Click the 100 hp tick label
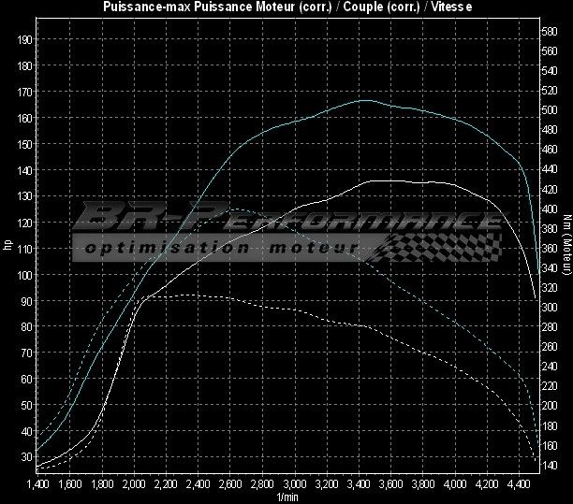 click(24, 276)
